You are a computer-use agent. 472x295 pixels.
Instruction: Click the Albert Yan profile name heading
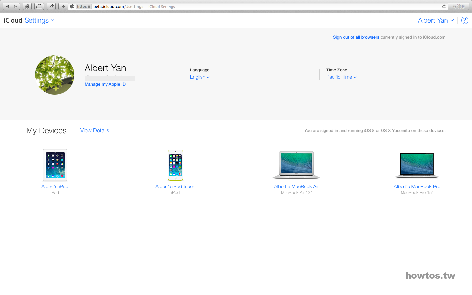click(105, 68)
